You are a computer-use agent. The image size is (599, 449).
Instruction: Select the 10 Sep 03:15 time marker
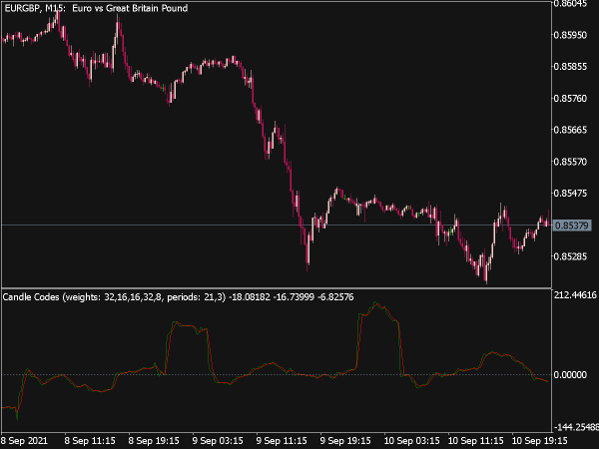tap(411, 441)
